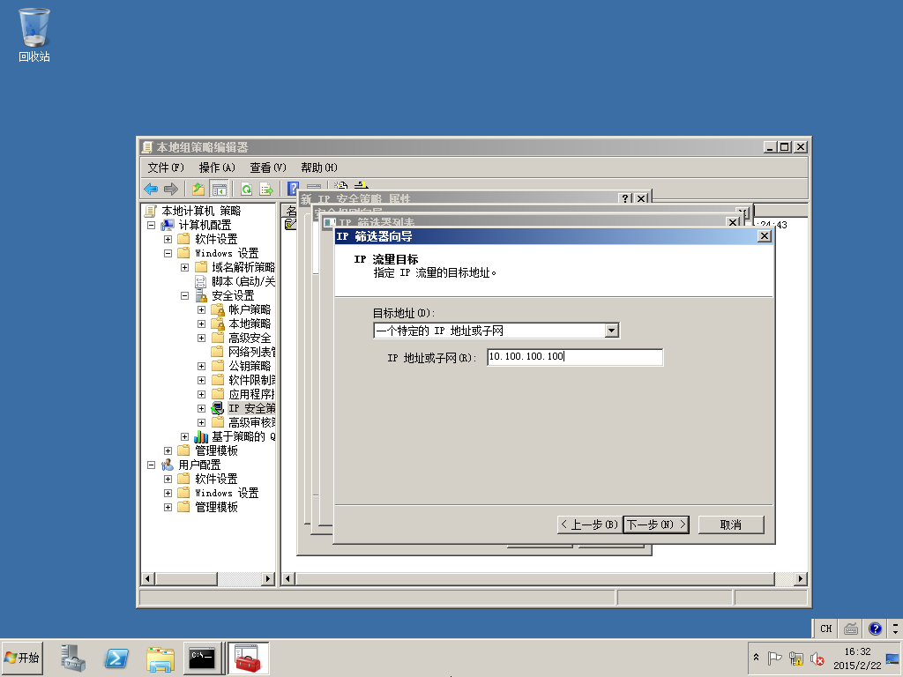Click the 用户配置 user icon in tree
The width and height of the screenshot is (903, 677).
(x=167, y=465)
